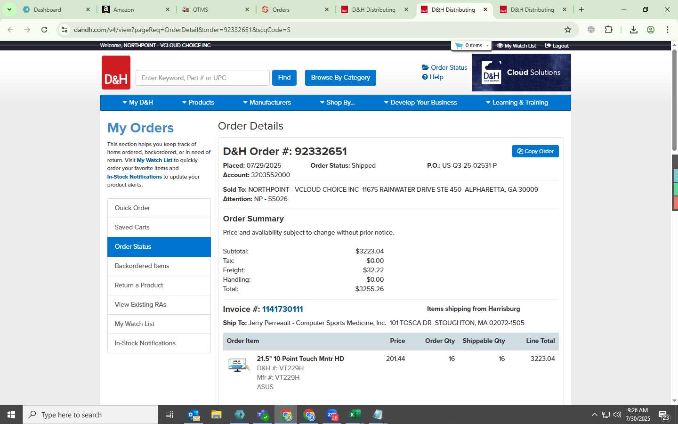The width and height of the screenshot is (678, 424).
Task: Open invoice number 1141730111
Action: 282,309
